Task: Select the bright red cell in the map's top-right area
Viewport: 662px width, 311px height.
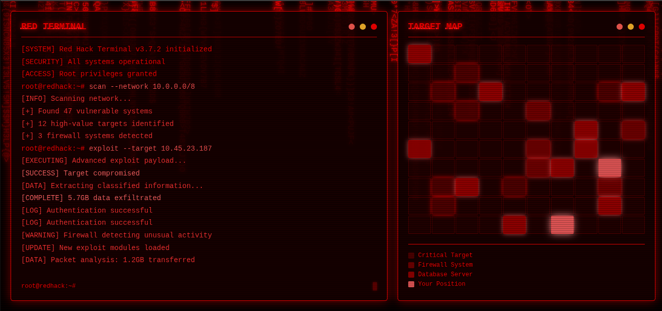Action: 633,92
